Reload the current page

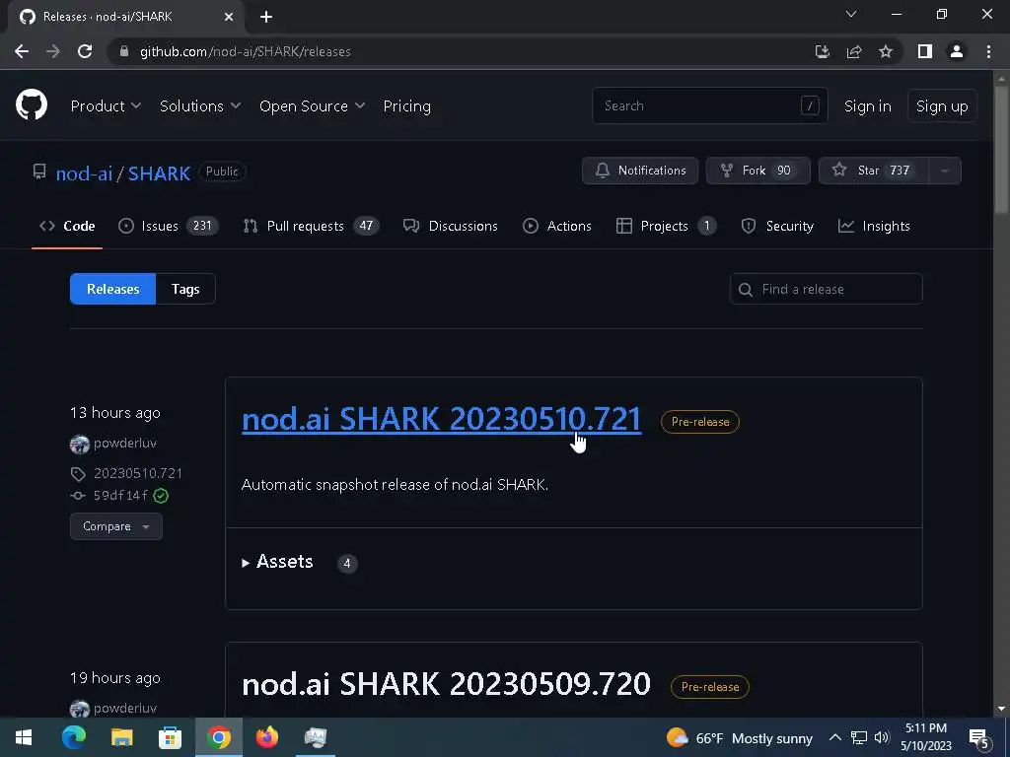(x=85, y=51)
